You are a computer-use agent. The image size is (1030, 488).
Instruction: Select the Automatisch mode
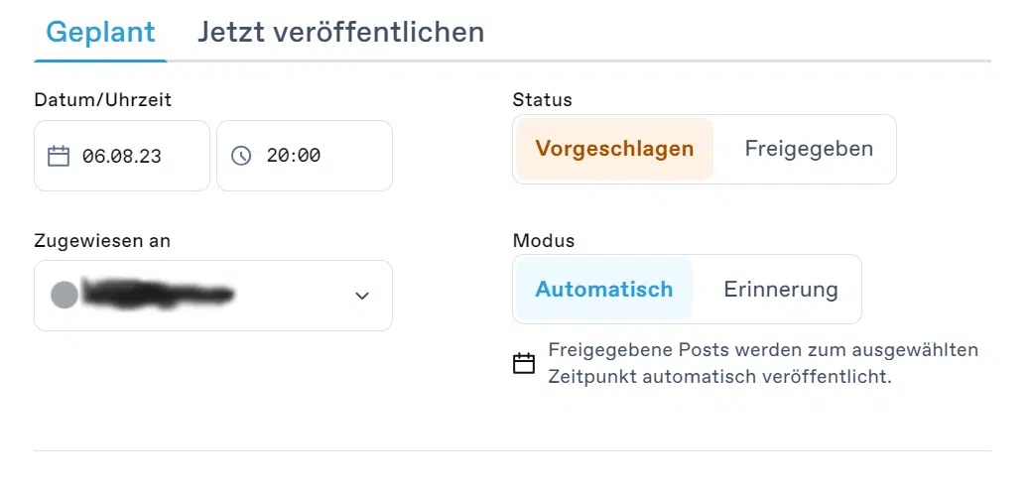click(x=603, y=290)
